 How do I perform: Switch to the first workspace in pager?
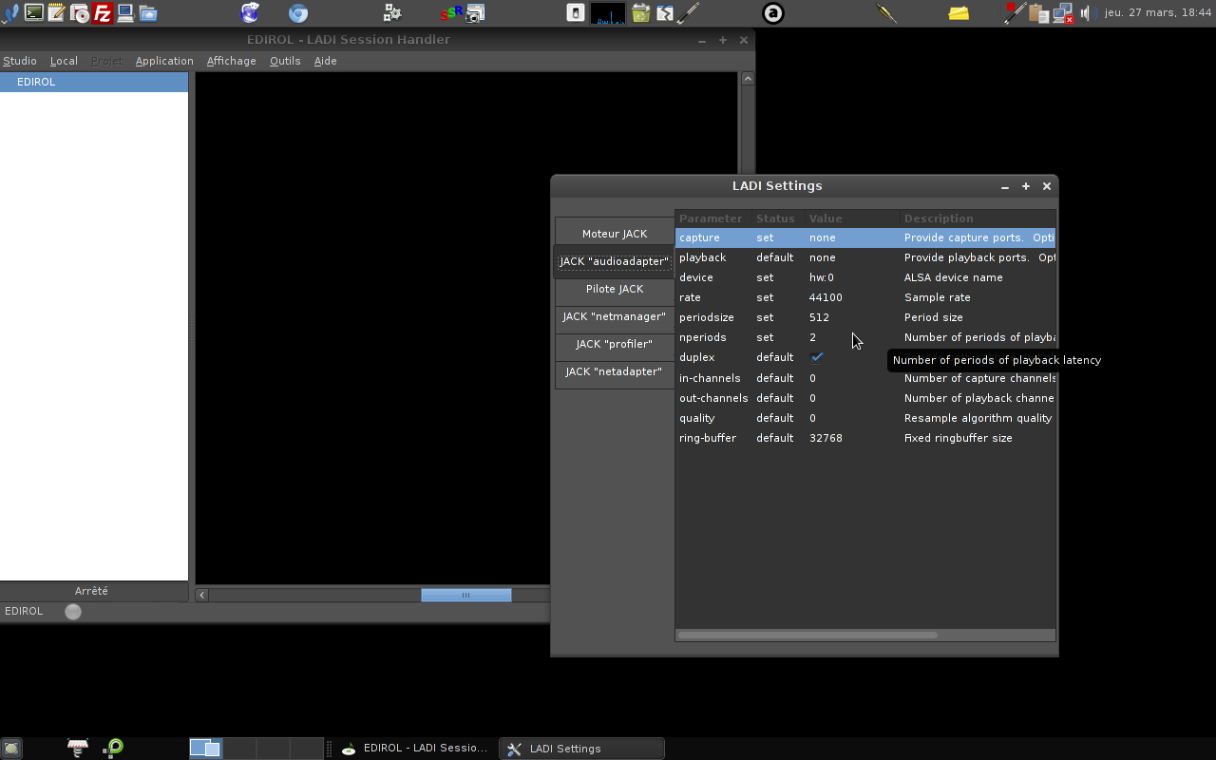point(205,749)
